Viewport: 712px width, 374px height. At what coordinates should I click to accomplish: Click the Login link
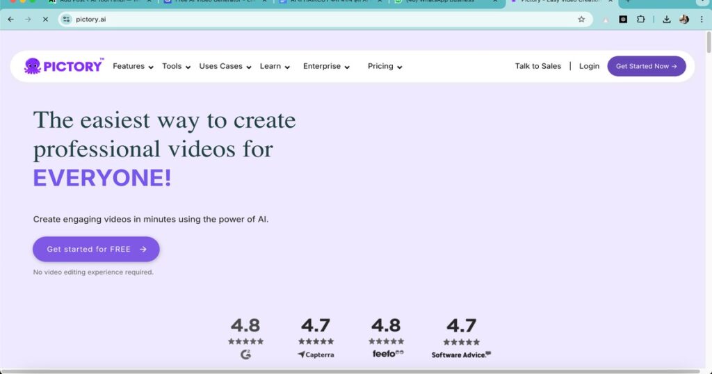click(589, 66)
